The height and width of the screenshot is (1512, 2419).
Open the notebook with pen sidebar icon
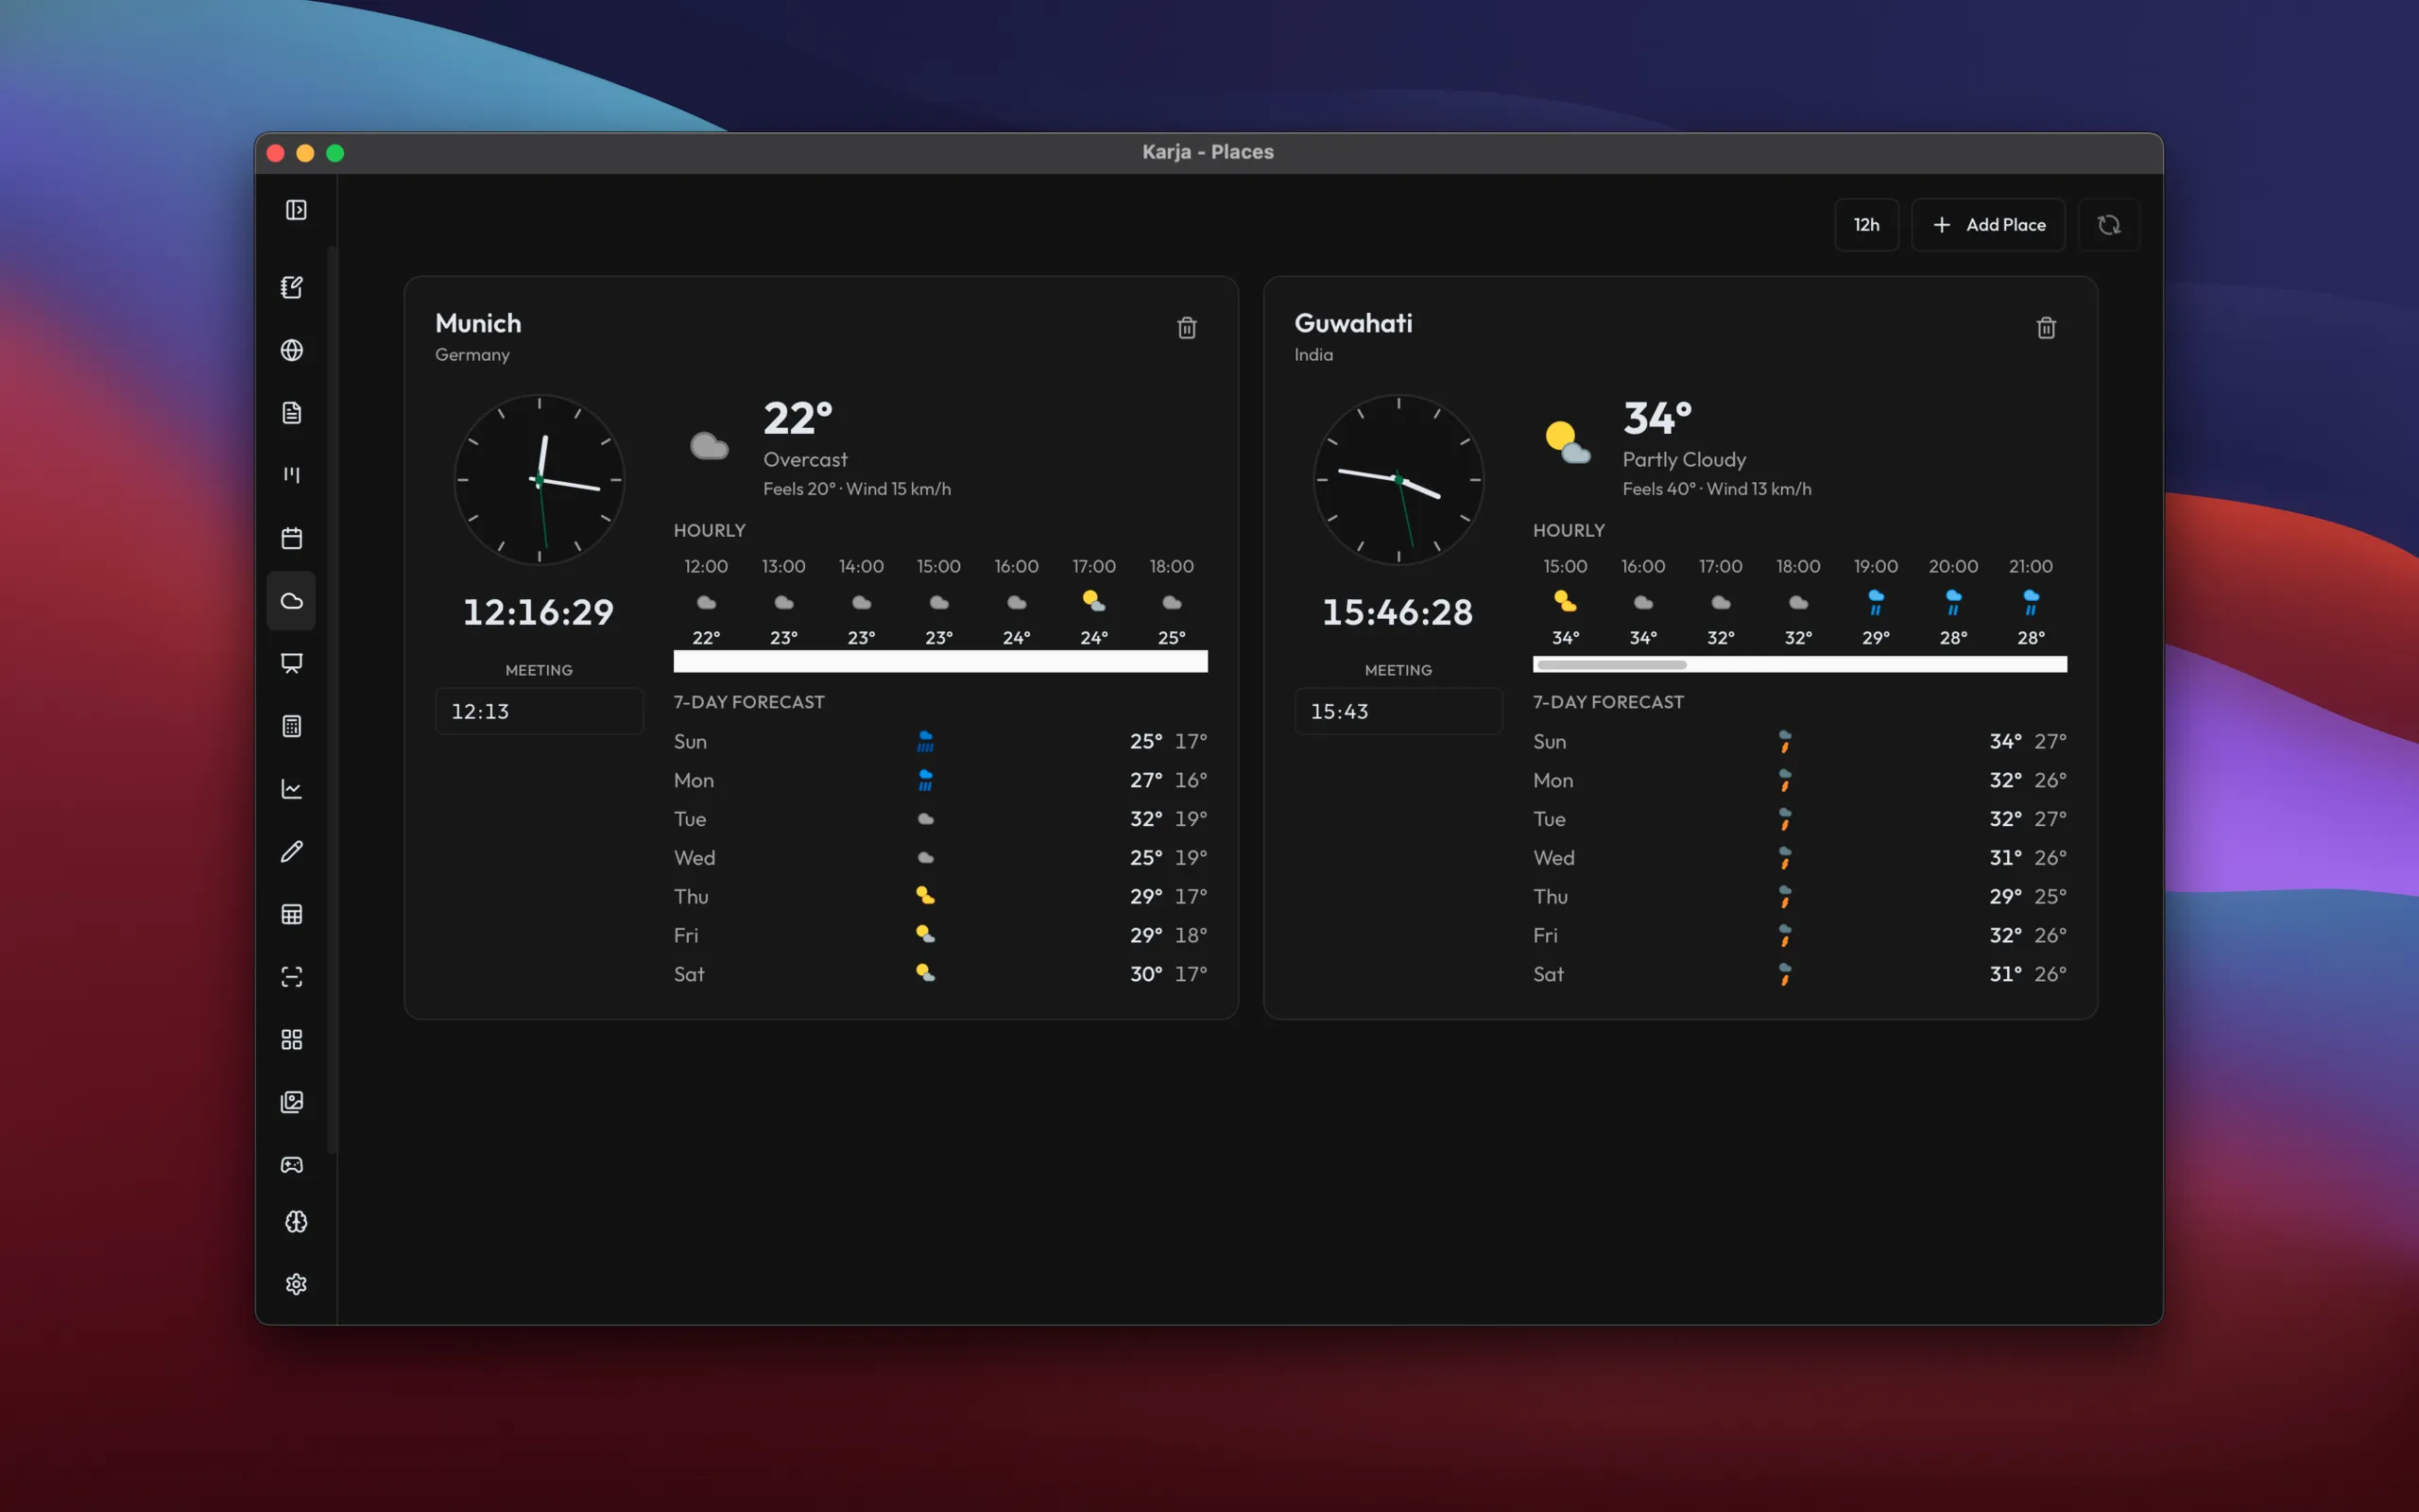click(x=292, y=288)
